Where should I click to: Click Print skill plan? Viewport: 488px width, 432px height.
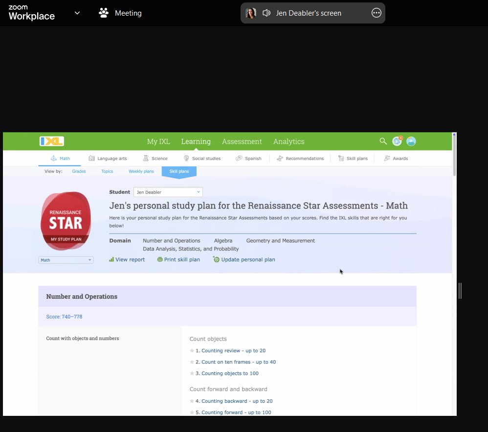(x=182, y=259)
